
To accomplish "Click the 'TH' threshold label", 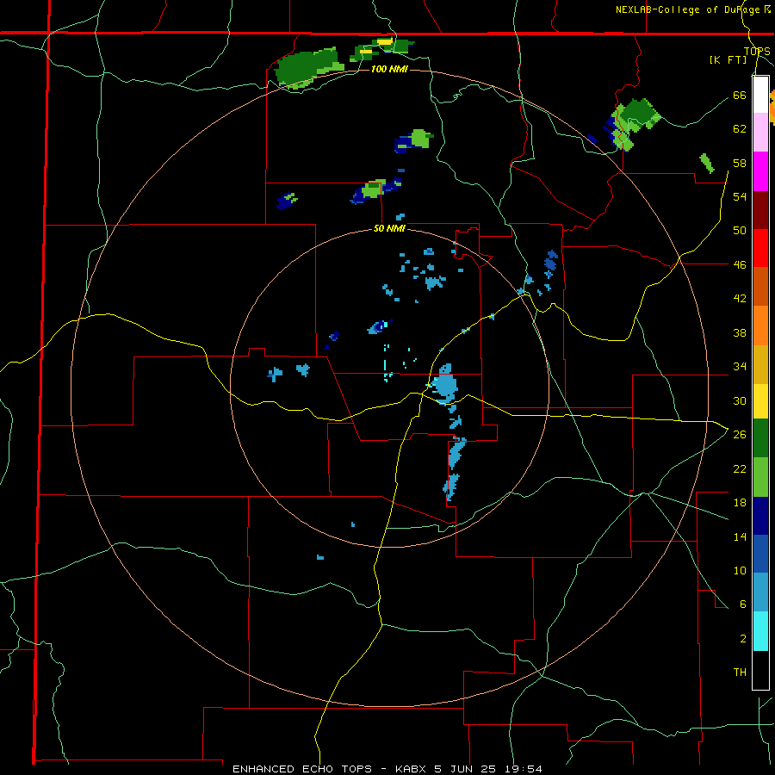I will click(740, 673).
